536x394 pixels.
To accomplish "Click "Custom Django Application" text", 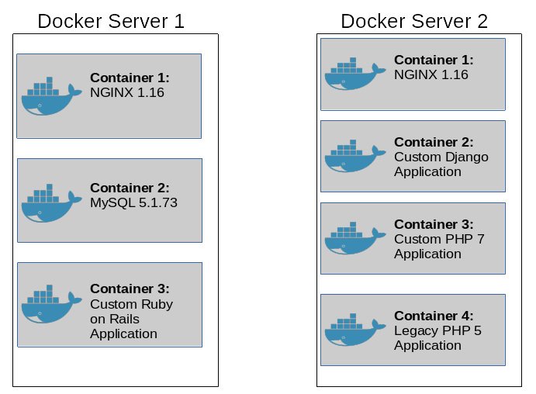I will 441,164.
